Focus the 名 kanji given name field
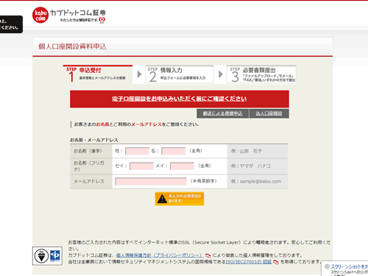This screenshot has height=276, width=368. tap(174, 151)
